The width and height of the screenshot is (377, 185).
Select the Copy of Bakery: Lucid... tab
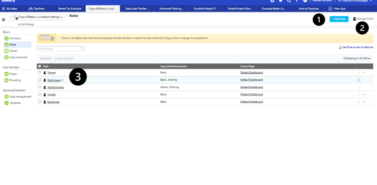click(x=103, y=9)
